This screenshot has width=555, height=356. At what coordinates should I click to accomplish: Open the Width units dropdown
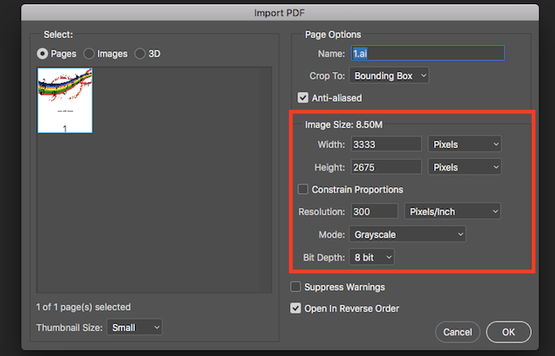pos(466,144)
